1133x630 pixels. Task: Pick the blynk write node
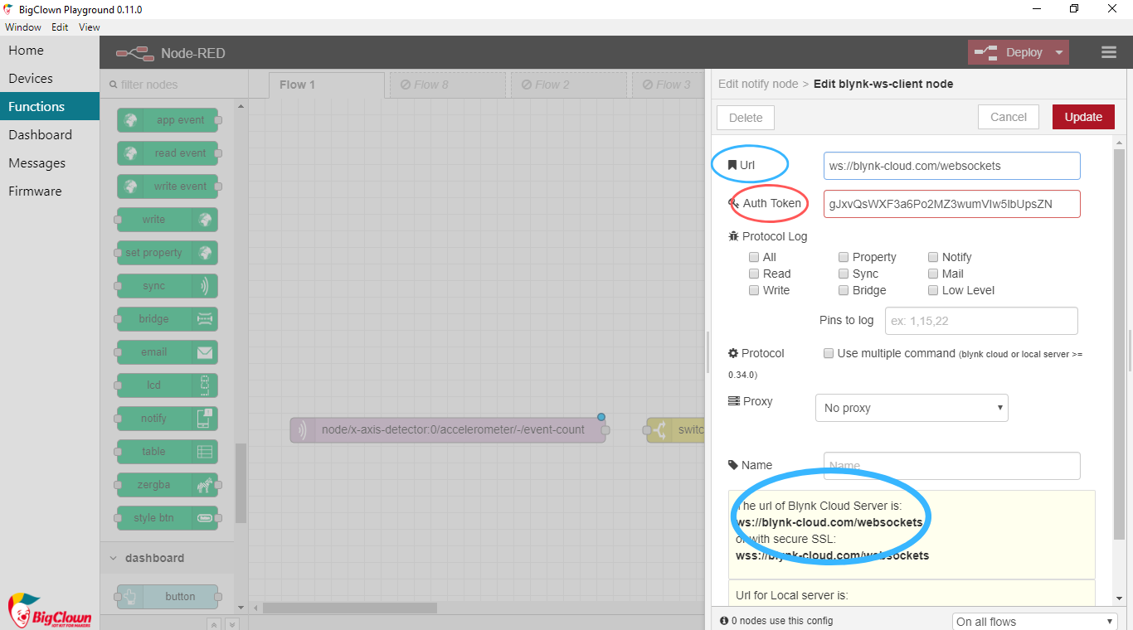pyautogui.click(x=168, y=220)
